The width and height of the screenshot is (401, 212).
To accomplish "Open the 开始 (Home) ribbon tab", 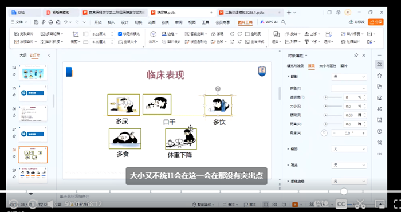I will 98,22.
